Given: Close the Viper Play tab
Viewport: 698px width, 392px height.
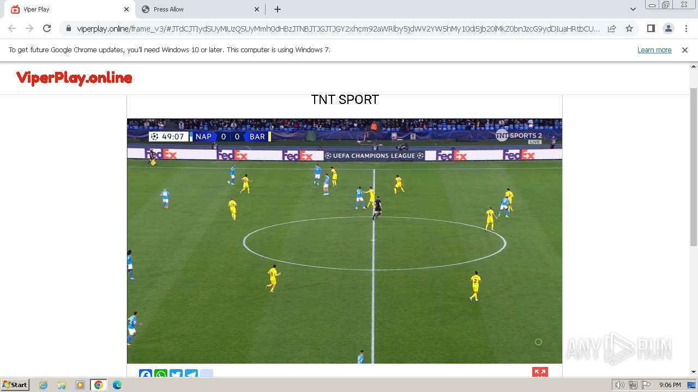Looking at the screenshot, I should tap(127, 9).
